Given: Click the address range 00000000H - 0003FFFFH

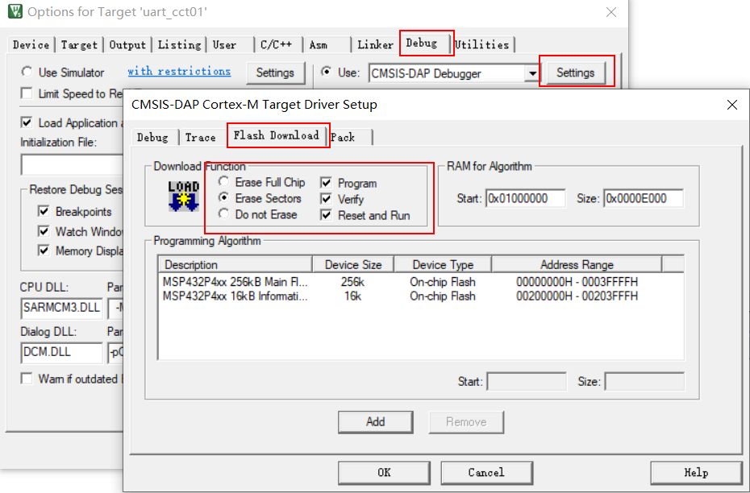Looking at the screenshot, I should 577,282.
